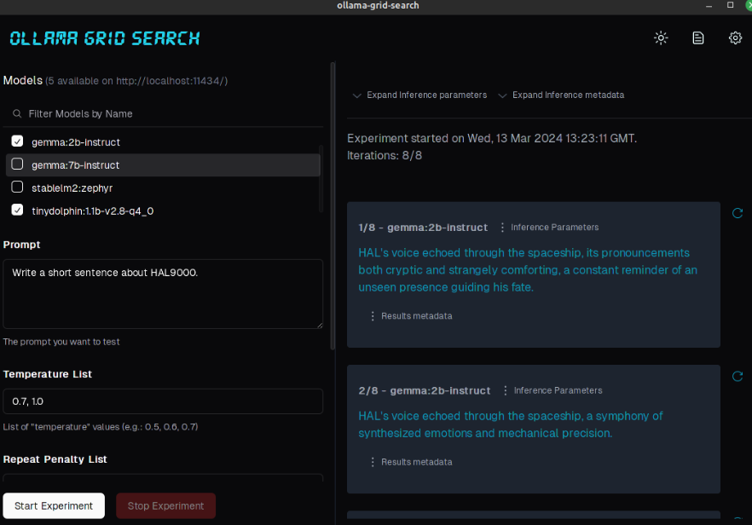Select the 1/8 - gemma:2b-instruct heading
Viewport: 752px width, 525px height.
pyautogui.click(x=423, y=228)
